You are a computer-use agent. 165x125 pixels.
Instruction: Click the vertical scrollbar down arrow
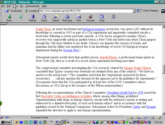163,113
